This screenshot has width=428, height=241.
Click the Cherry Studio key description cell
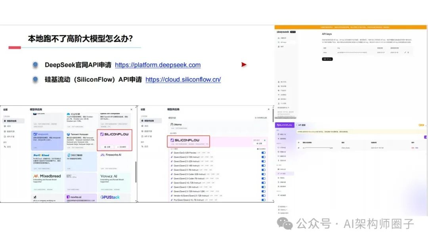pyautogui.click(x=346, y=148)
